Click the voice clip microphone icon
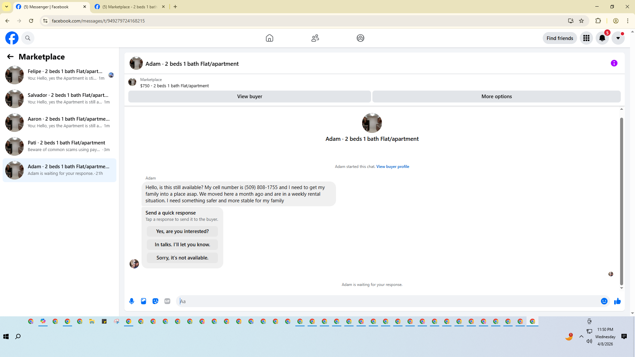The width and height of the screenshot is (635, 357). pyautogui.click(x=132, y=301)
